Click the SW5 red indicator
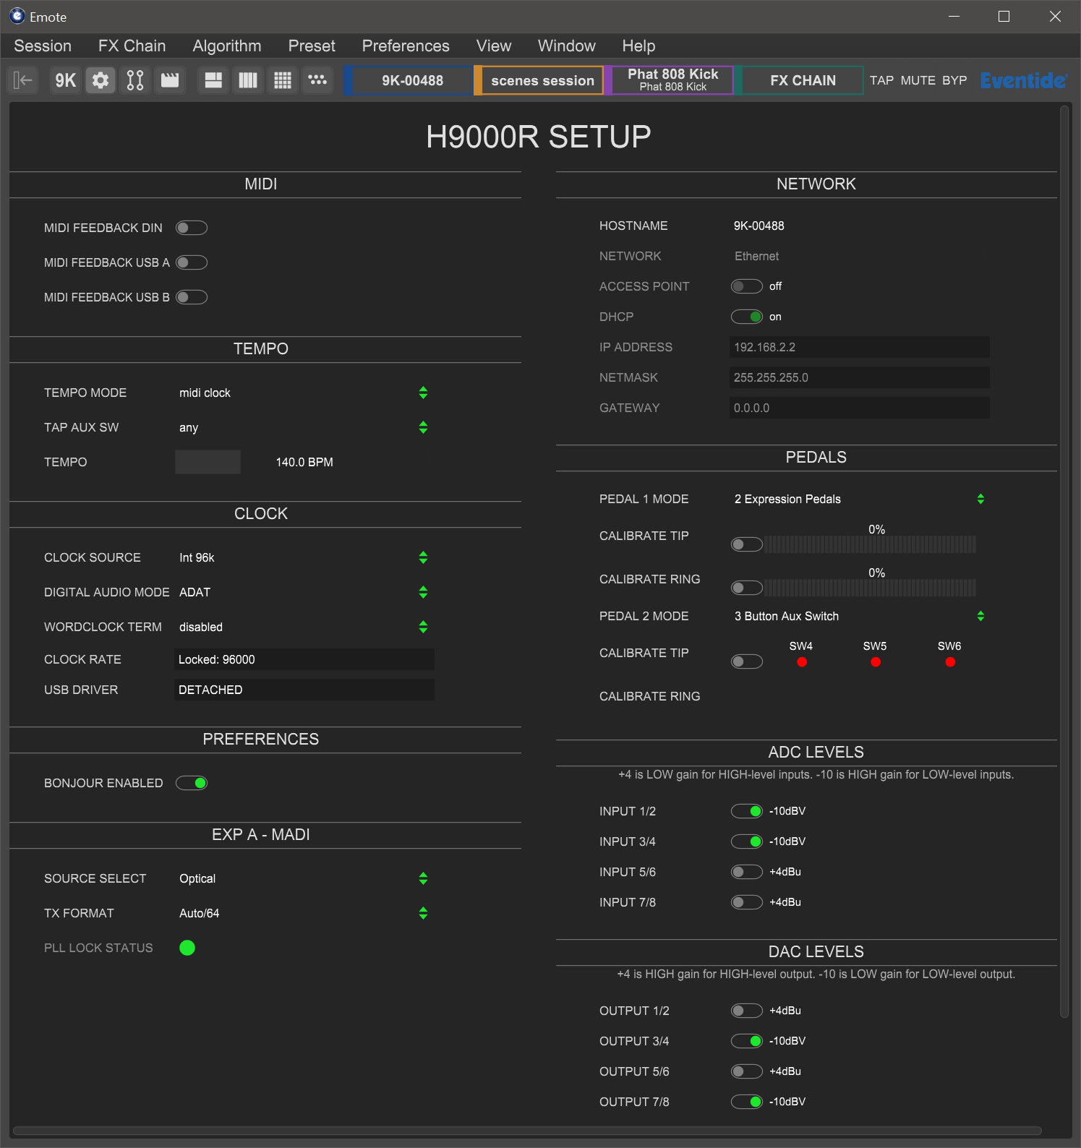Image resolution: width=1081 pixels, height=1148 pixels. pos(876,662)
